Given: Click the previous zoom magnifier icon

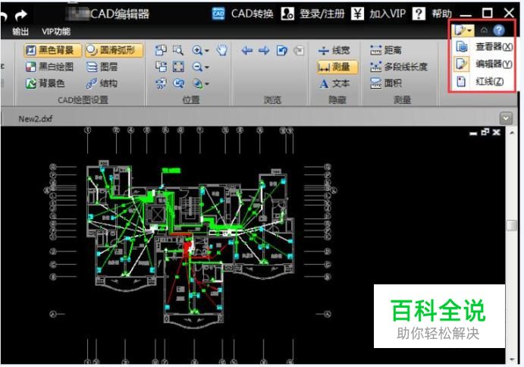Looking at the screenshot, I should click(178, 83).
